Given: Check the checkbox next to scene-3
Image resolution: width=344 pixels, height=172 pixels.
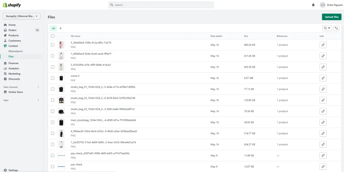Looking at the screenshot, I should click(x=52, y=78).
